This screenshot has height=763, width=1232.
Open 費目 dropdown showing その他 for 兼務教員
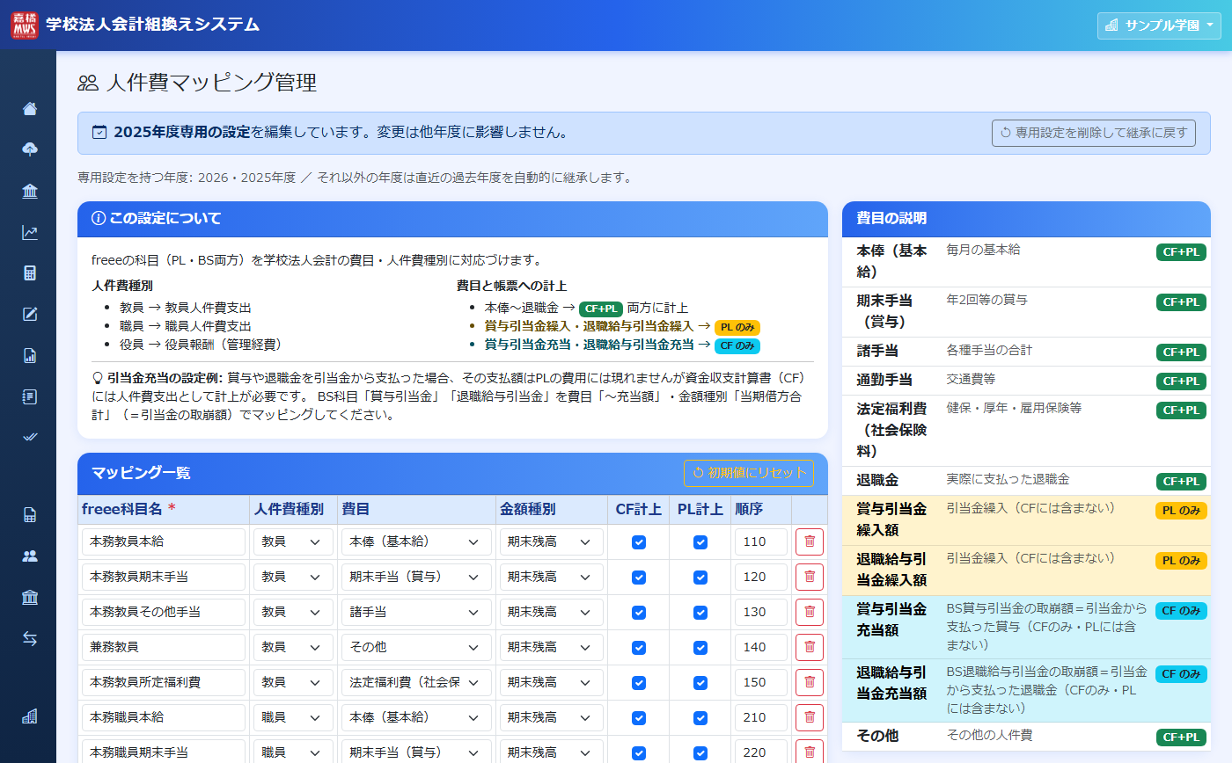click(416, 647)
